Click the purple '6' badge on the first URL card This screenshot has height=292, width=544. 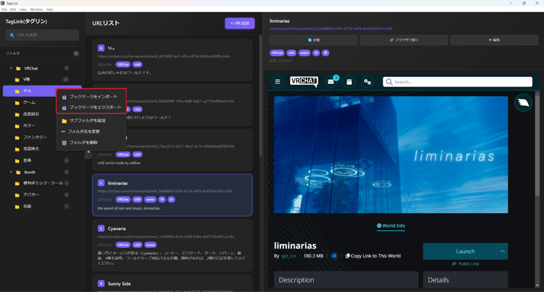[101, 48]
